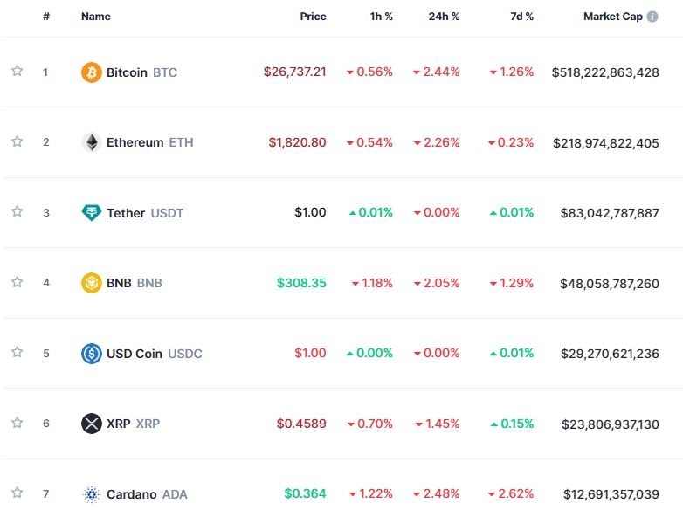Sort by the 24h % column header
The width and height of the screenshot is (683, 524).
coord(444,17)
